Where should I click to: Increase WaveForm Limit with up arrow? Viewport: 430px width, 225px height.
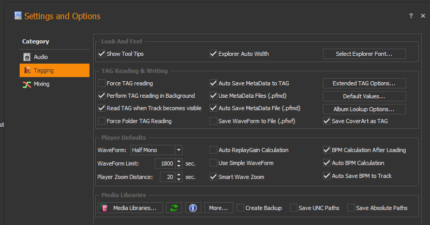coord(179,161)
